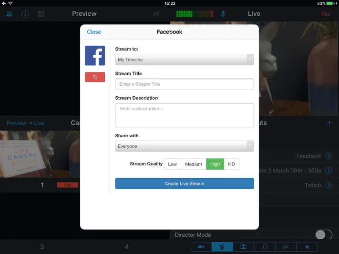Viewport: 339px width, 254px height.
Task: Tap the red Live badge on camera 1
Action: pyautogui.click(x=67, y=185)
